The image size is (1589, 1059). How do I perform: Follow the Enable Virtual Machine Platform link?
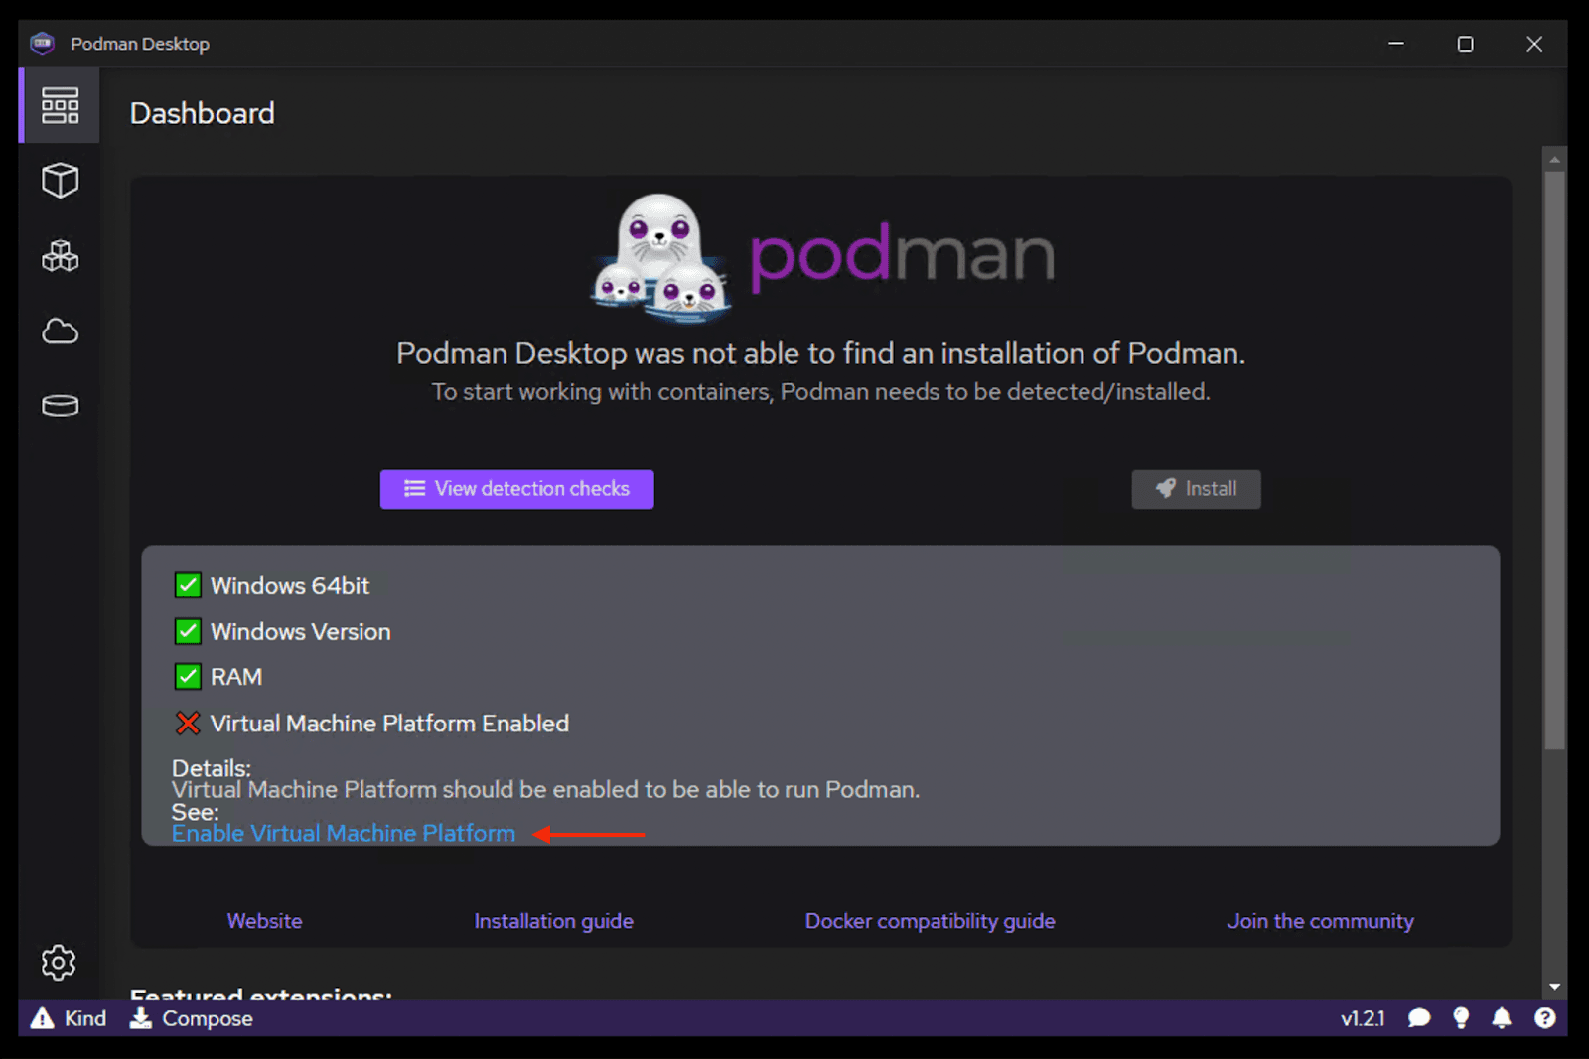tap(343, 833)
